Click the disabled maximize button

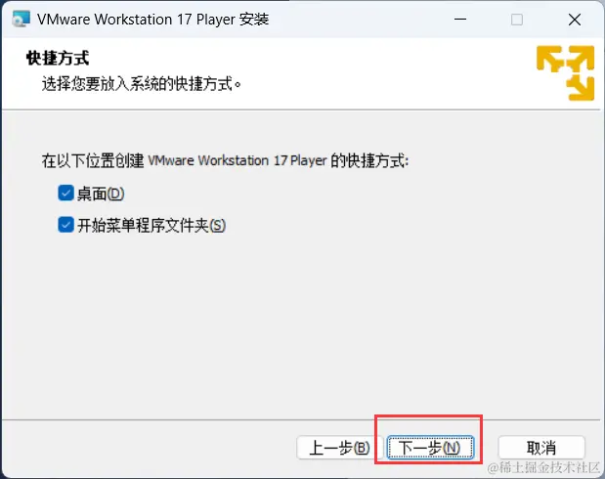pos(517,20)
